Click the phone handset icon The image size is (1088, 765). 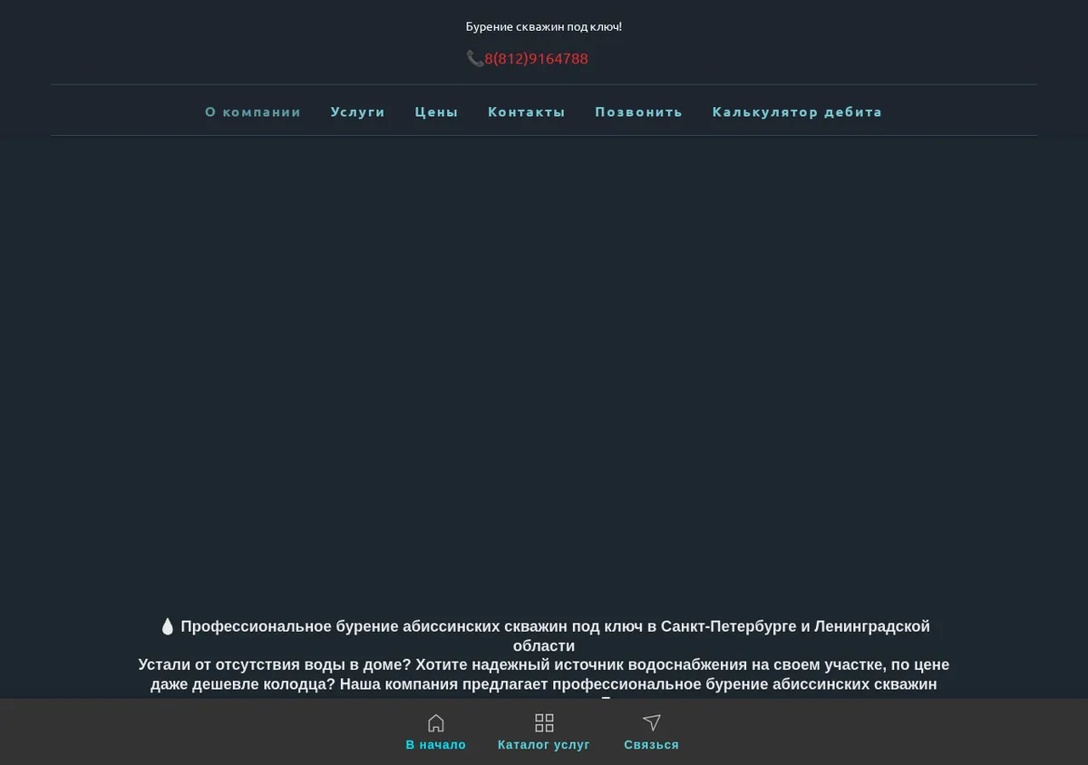pos(474,59)
